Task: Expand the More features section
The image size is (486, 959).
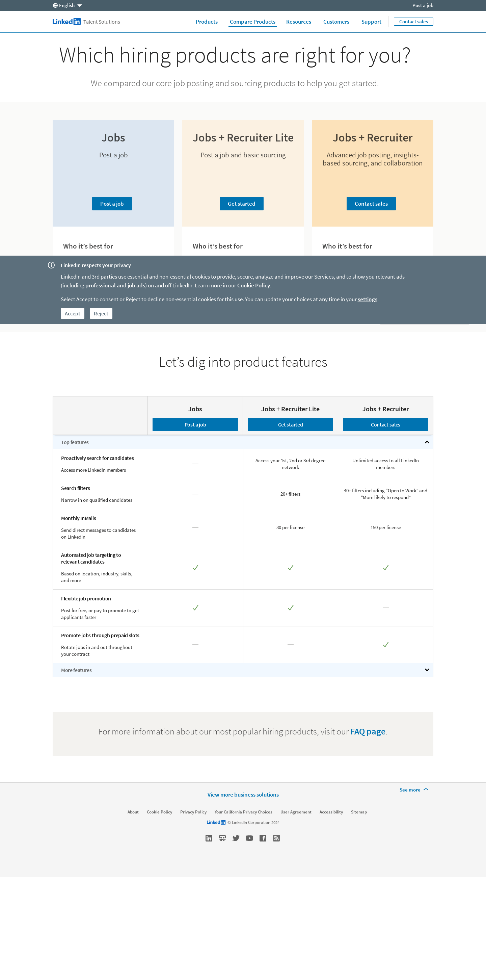Action: pyautogui.click(x=427, y=670)
